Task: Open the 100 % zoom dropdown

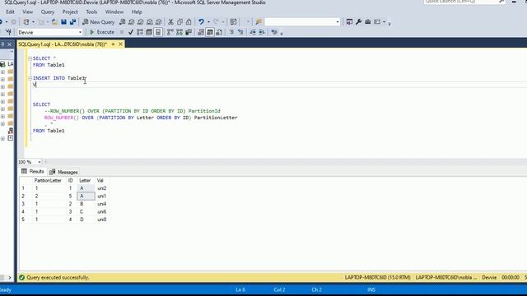Action: (x=40, y=162)
